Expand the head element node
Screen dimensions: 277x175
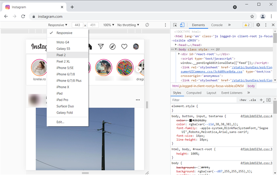point(176,45)
